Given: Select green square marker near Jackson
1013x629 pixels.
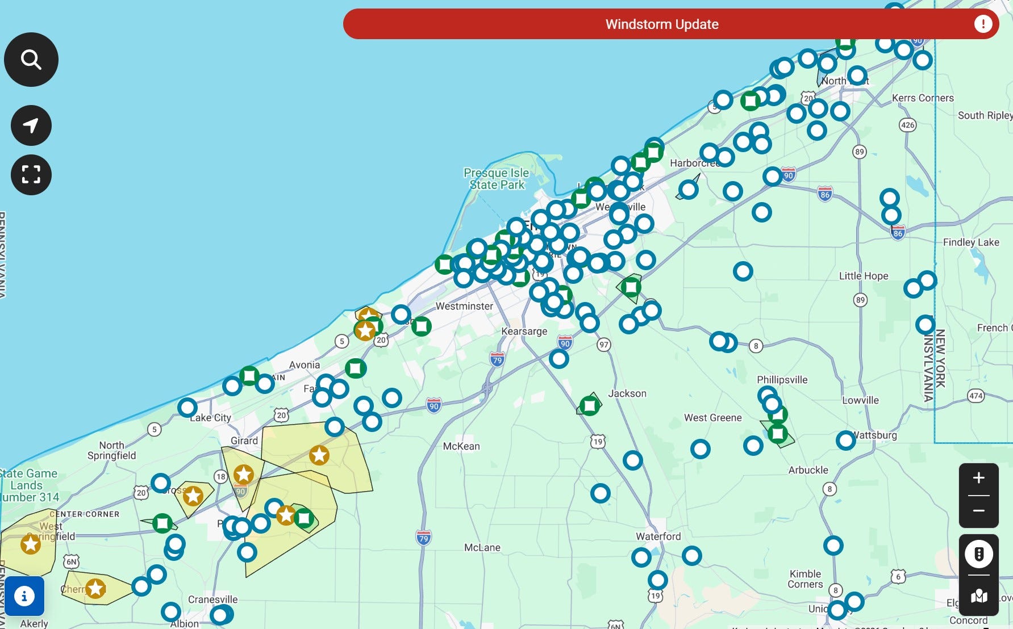Looking at the screenshot, I should 590,405.
